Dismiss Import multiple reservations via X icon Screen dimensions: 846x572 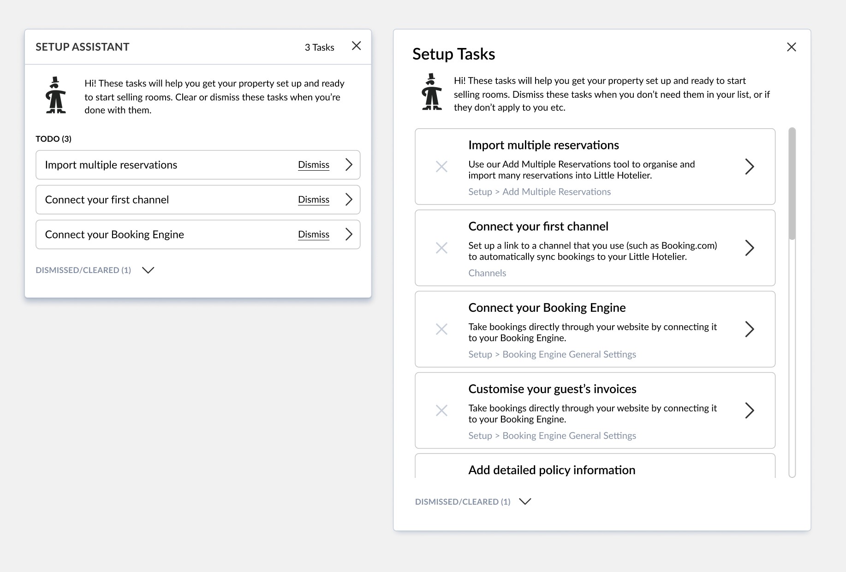point(441,167)
